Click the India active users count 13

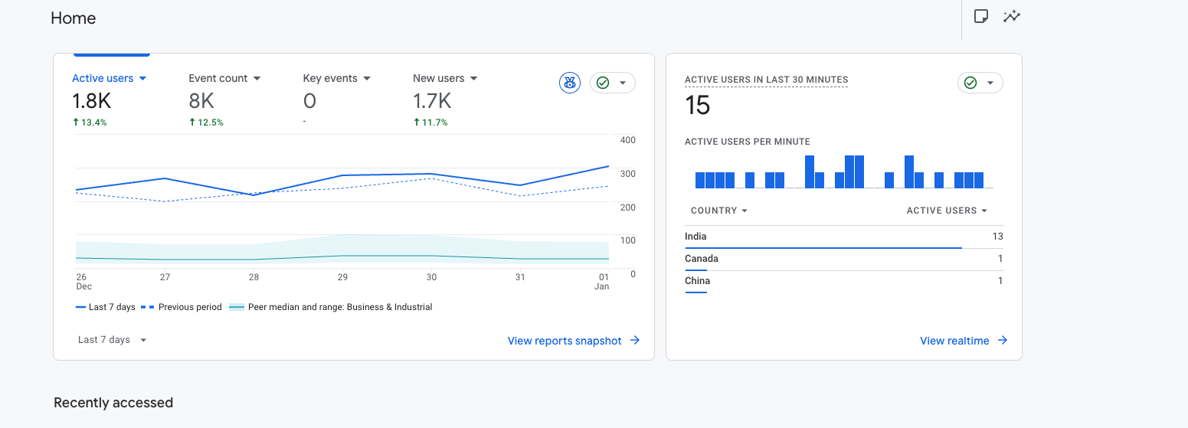(997, 237)
